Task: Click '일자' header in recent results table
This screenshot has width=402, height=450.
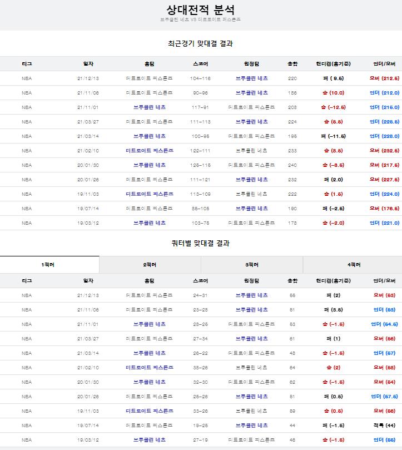Action: point(88,64)
